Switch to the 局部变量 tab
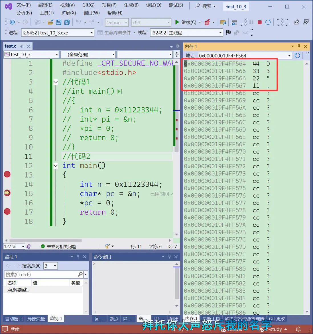 coord(36,319)
